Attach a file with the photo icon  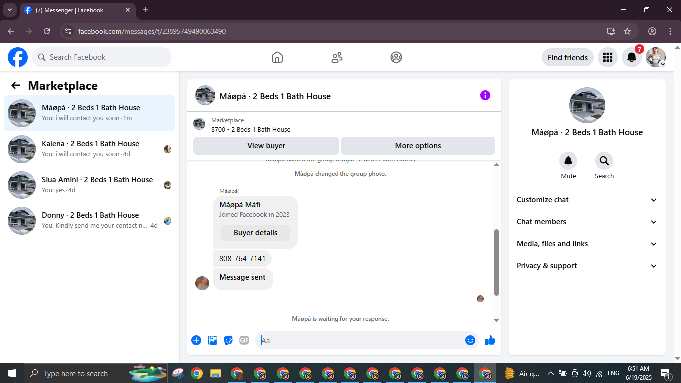tap(213, 340)
